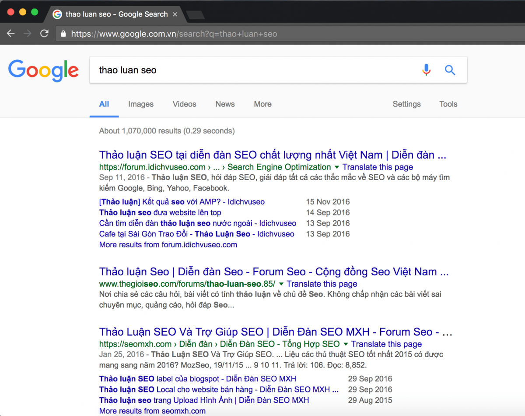Open 'Thảo luận SEO Local cho website bán hàng'
The height and width of the screenshot is (416, 525).
pyautogui.click(x=219, y=389)
